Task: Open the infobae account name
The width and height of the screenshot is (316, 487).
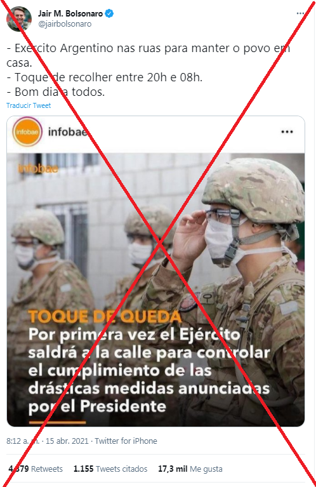Action: tap(68, 132)
